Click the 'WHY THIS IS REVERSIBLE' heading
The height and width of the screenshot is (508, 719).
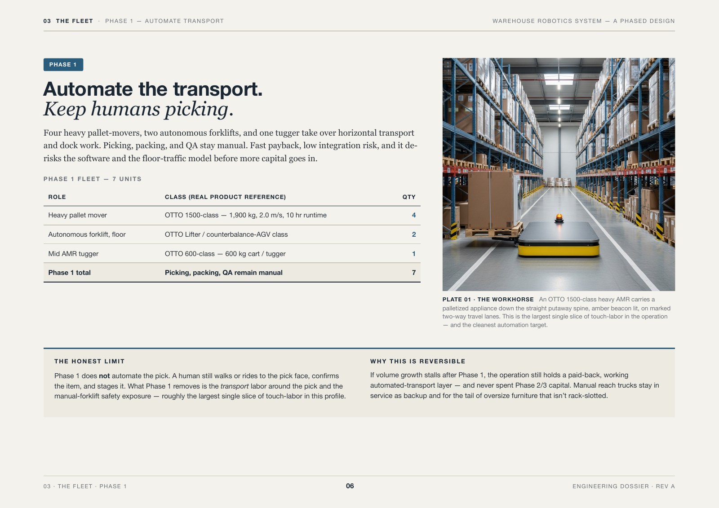418,362
